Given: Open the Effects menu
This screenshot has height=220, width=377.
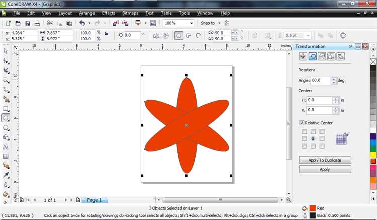Looking at the screenshot, I should pyautogui.click(x=108, y=13).
